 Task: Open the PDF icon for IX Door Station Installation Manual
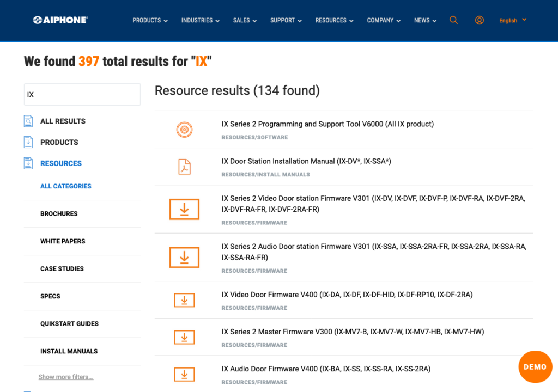point(185,167)
